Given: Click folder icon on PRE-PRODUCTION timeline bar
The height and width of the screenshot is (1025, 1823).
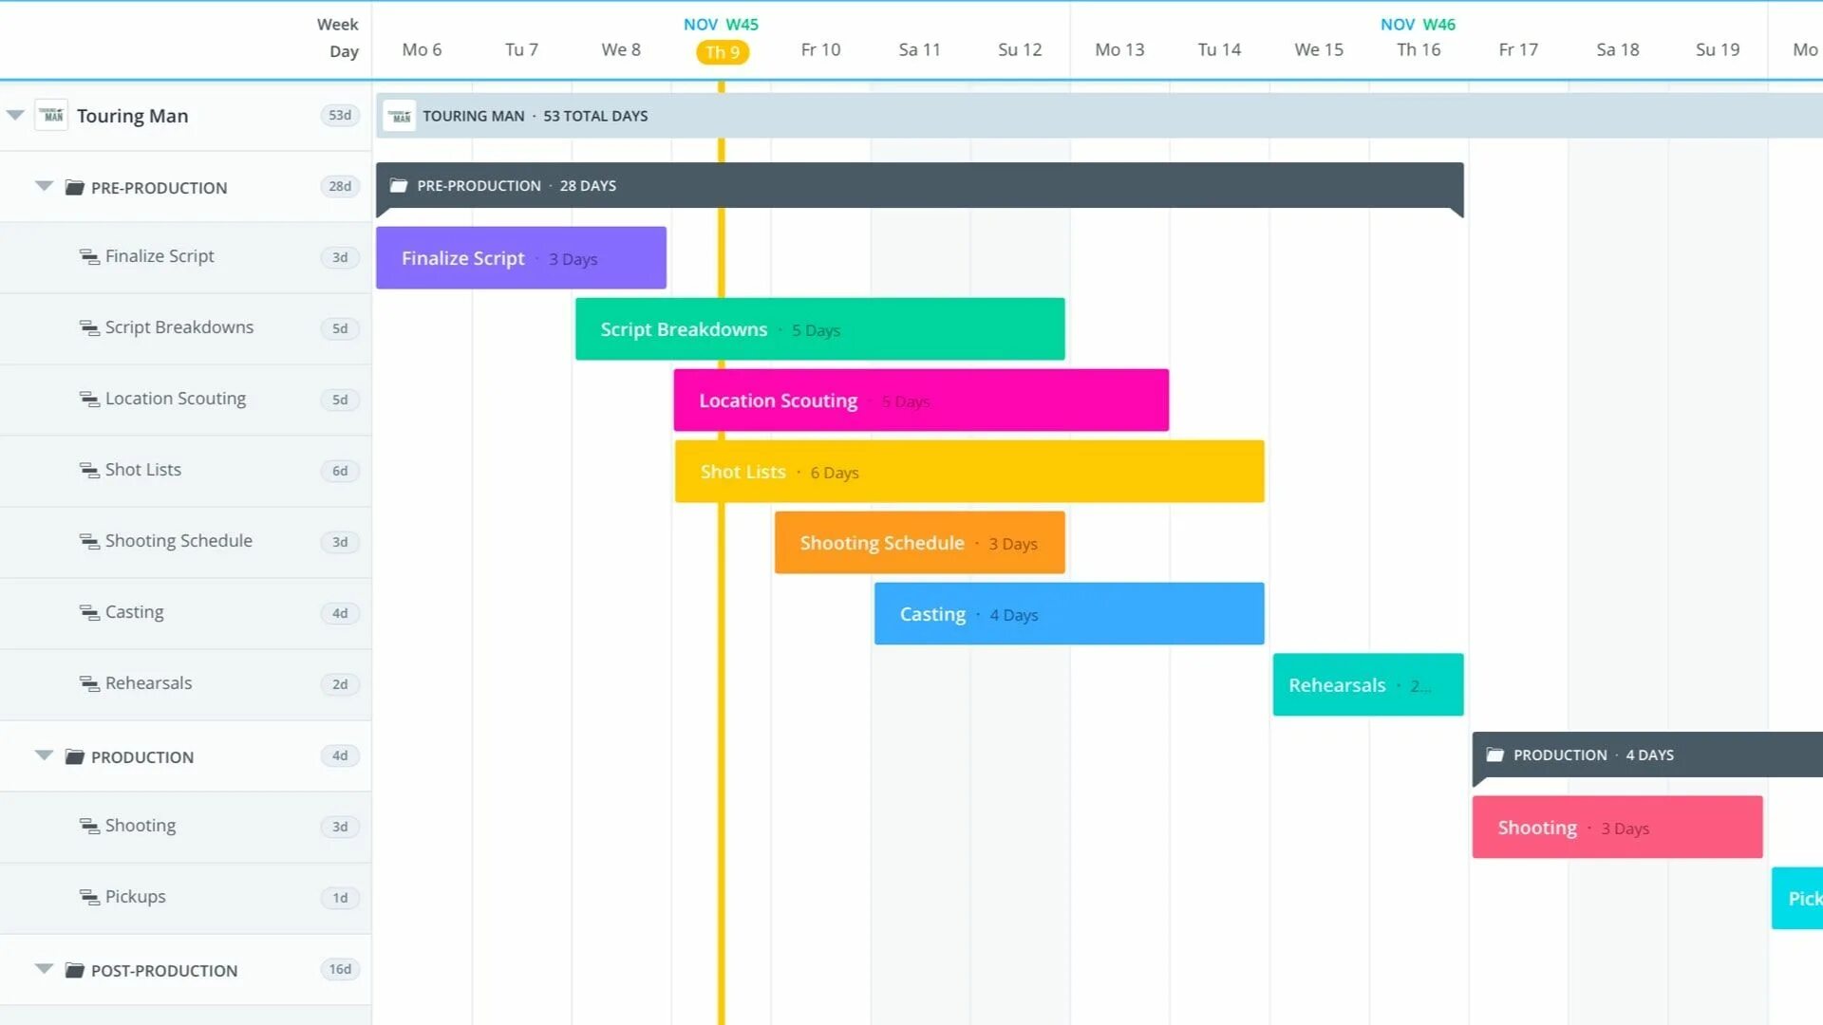Looking at the screenshot, I should point(399,186).
